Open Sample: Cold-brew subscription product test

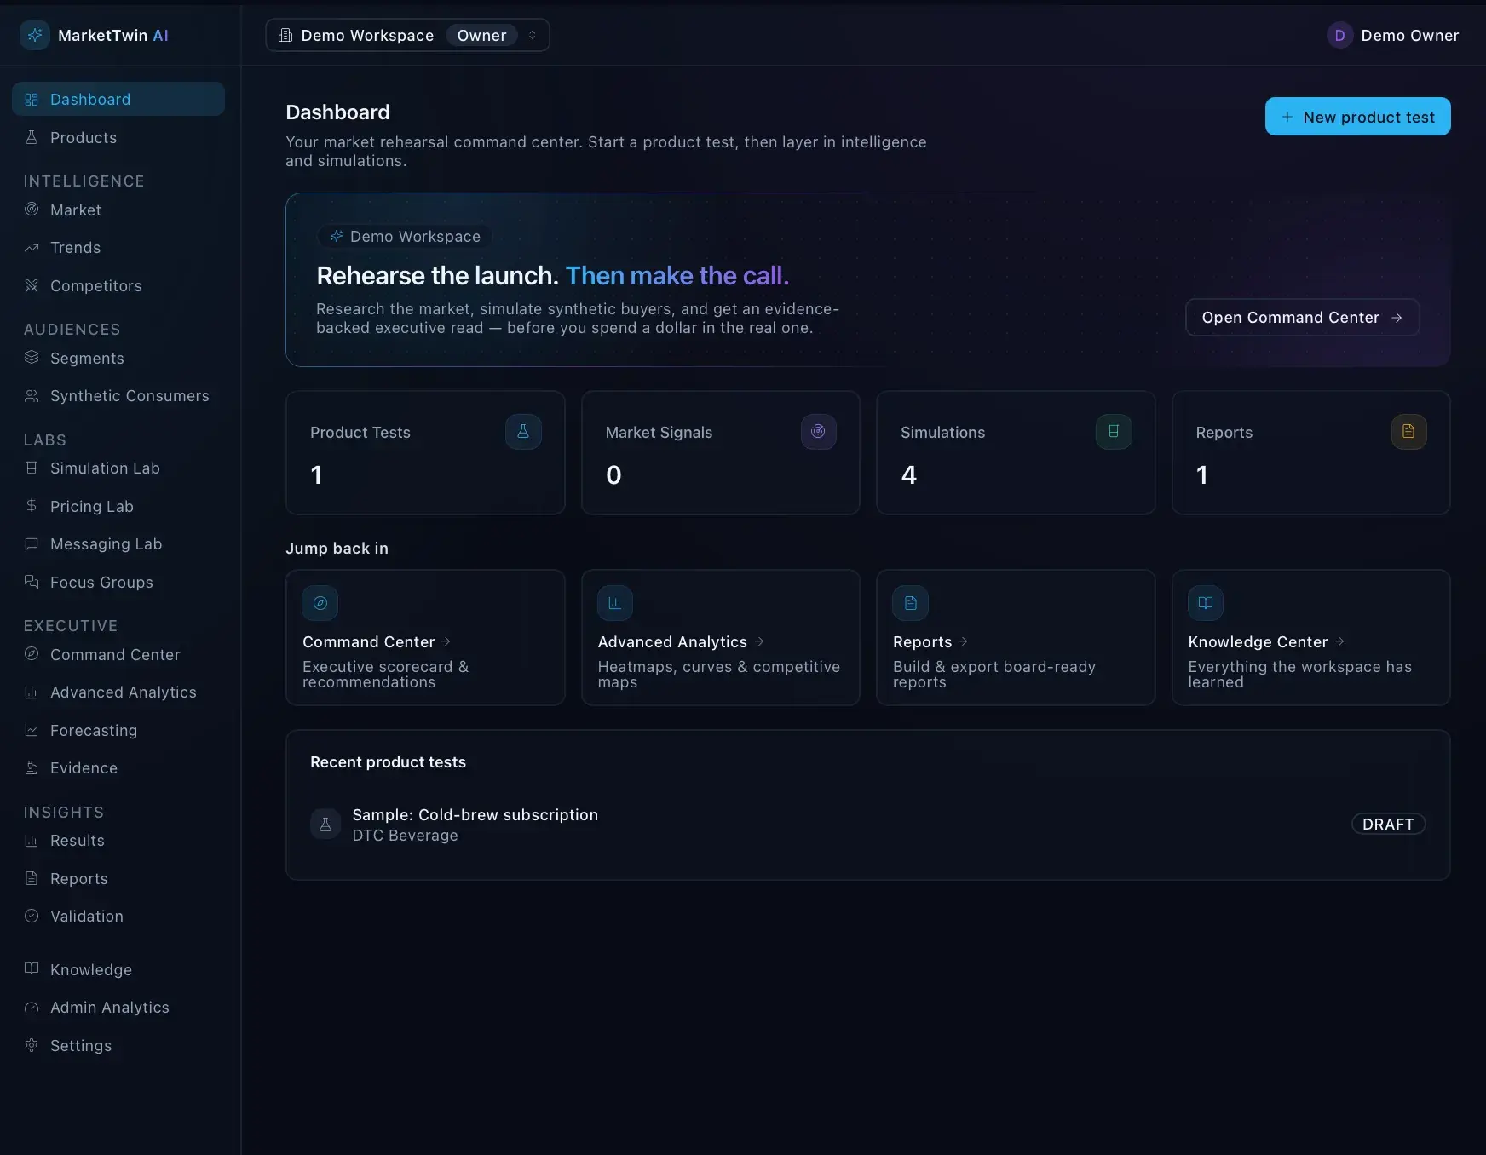pyautogui.click(x=867, y=824)
